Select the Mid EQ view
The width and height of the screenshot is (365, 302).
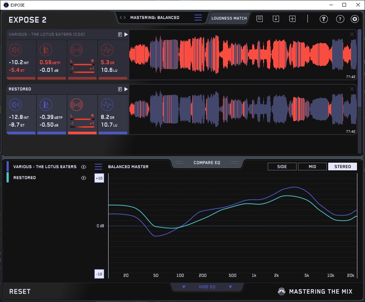312,167
